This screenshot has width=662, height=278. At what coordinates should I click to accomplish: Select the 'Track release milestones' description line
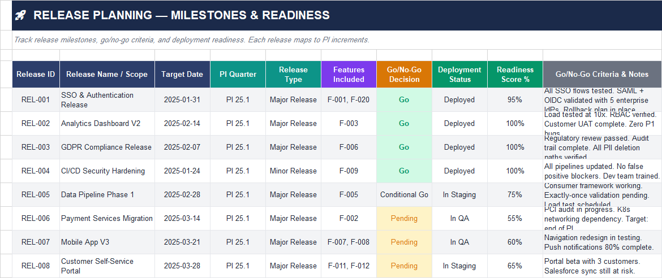[x=337, y=40]
